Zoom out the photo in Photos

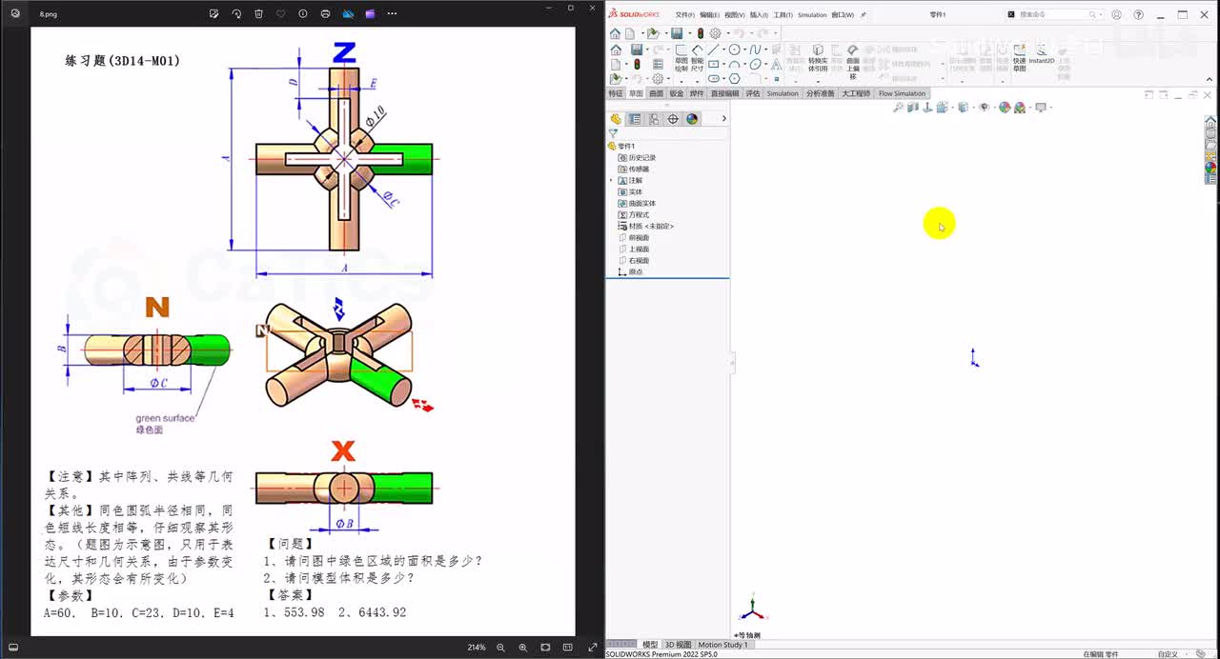click(x=500, y=648)
